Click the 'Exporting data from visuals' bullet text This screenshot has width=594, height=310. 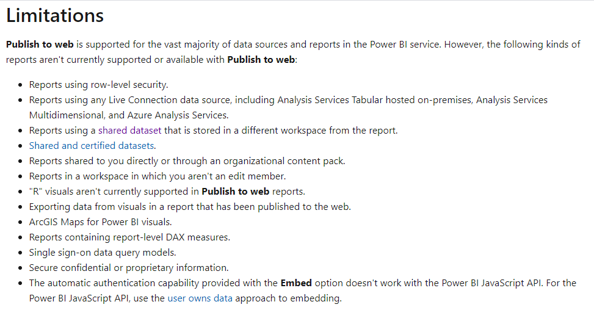click(x=190, y=207)
